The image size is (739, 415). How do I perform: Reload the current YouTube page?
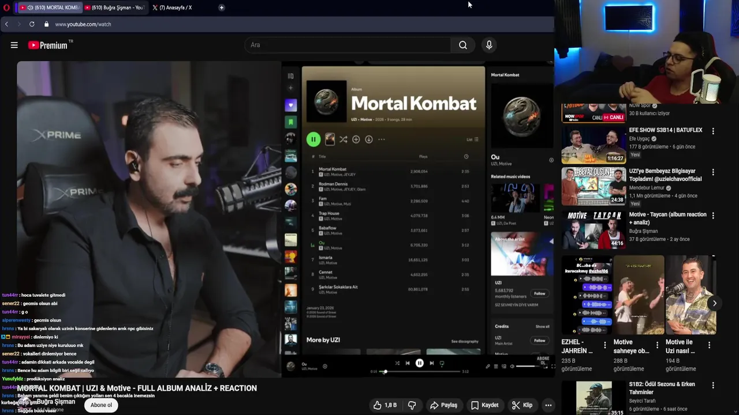pyautogui.click(x=32, y=24)
